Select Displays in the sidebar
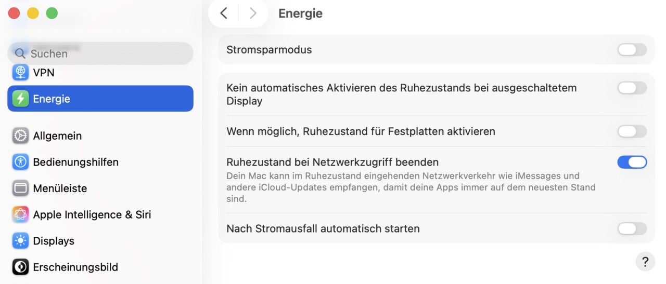 (54, 241)
